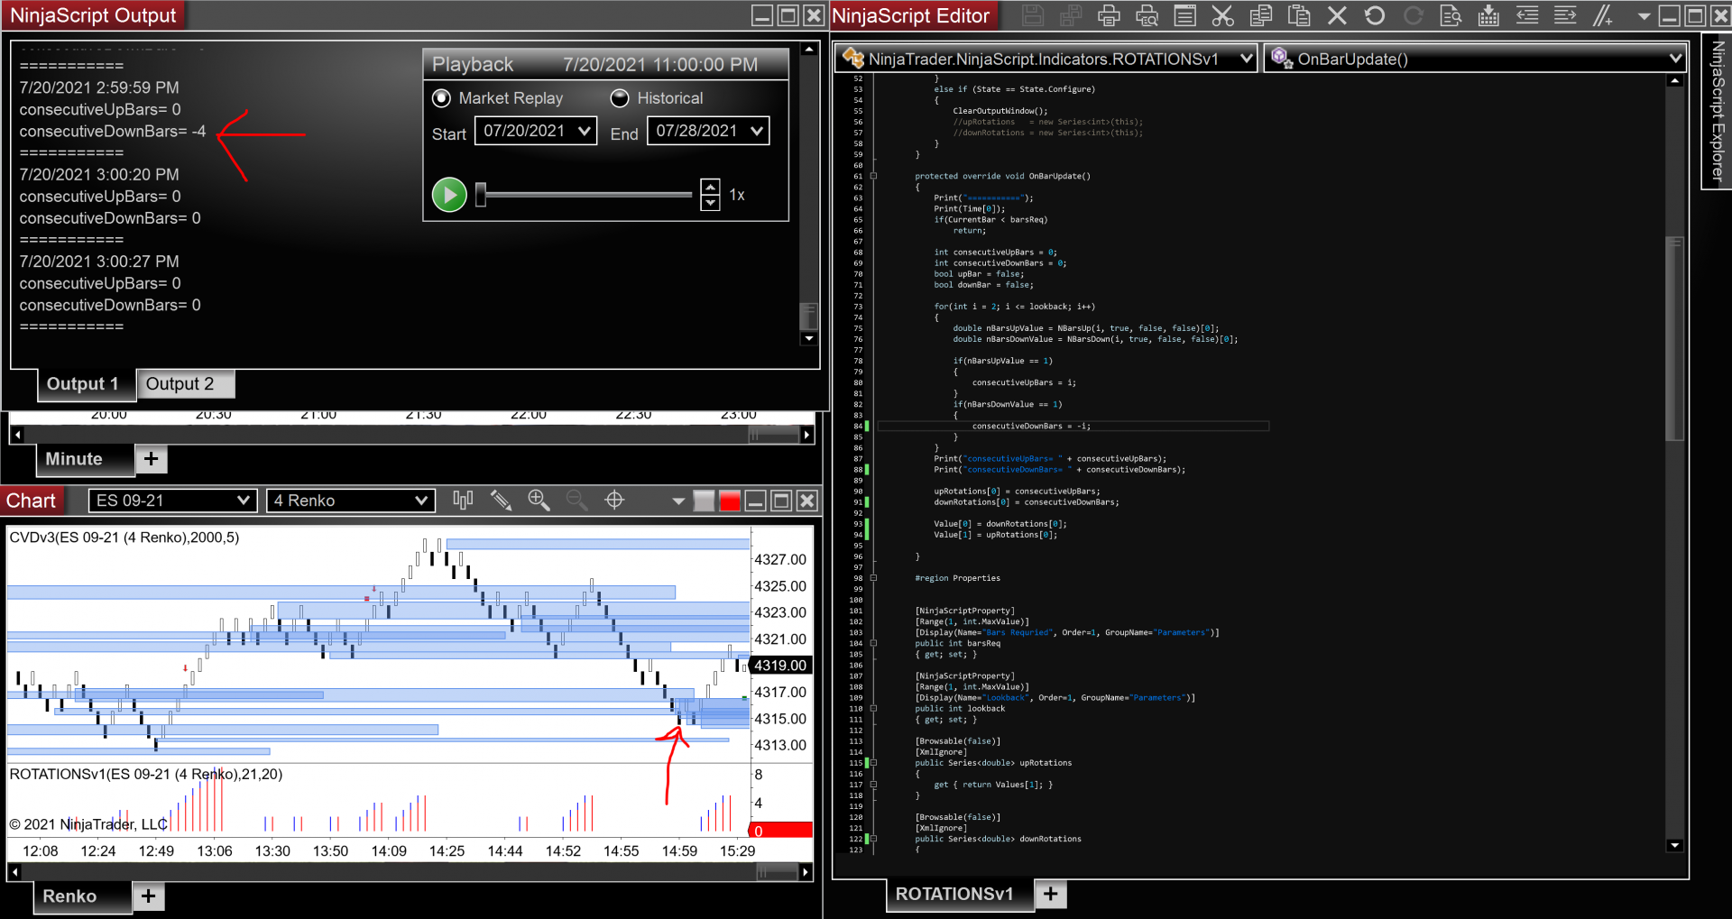Image resolution: width=1732 pixels, height=919 pixels.
Task: Collapse the Properties region in the editor
Action: [873, 578]
